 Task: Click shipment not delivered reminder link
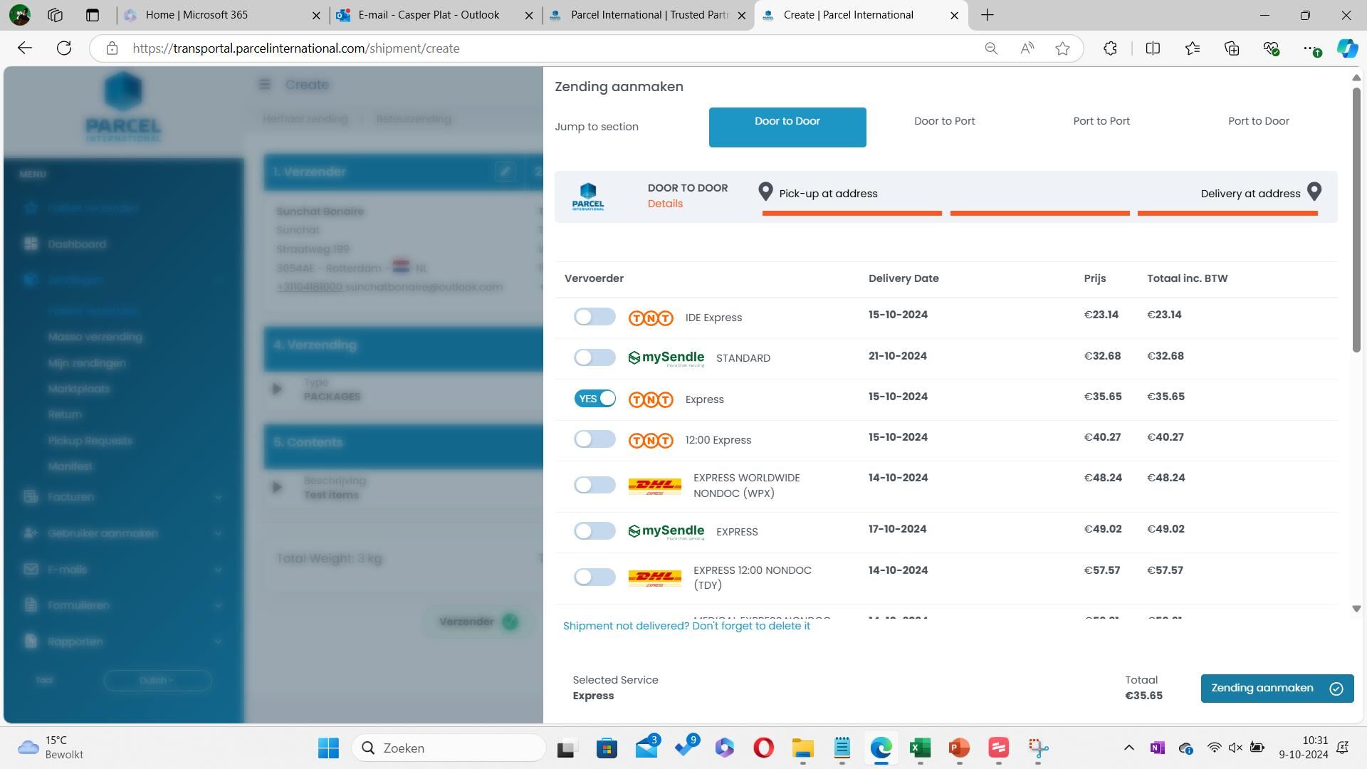(x=686, y=626)
